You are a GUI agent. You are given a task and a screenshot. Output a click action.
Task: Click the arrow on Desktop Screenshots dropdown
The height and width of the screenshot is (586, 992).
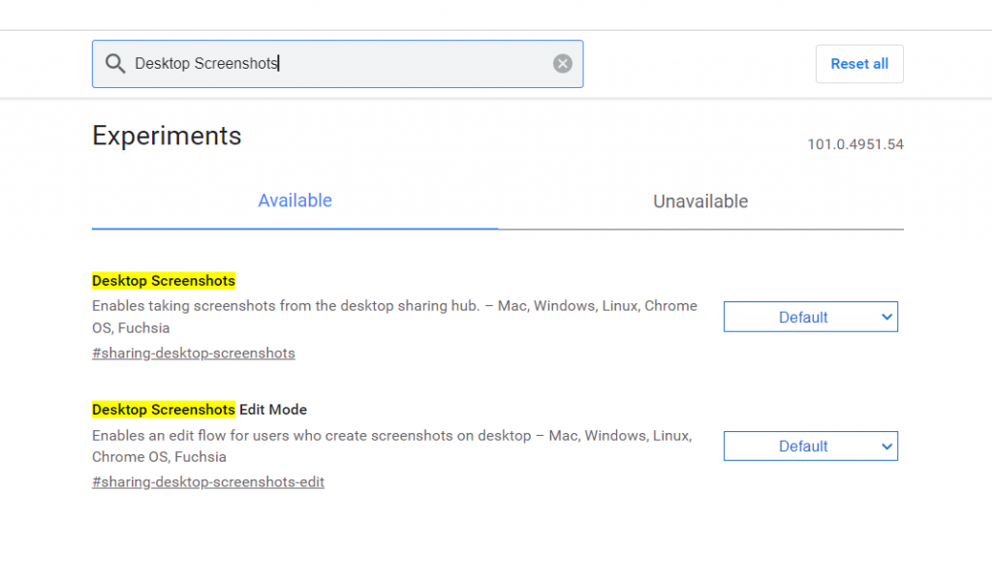click(x=886, y=317)
